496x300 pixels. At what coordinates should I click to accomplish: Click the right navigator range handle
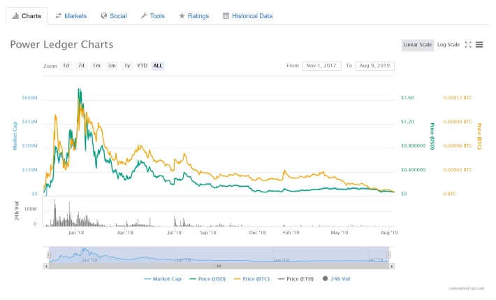click(x=388, y=255)
